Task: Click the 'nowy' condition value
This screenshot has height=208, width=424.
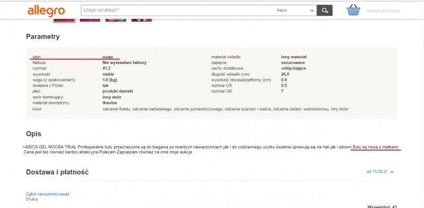Action: pos(108,57)
